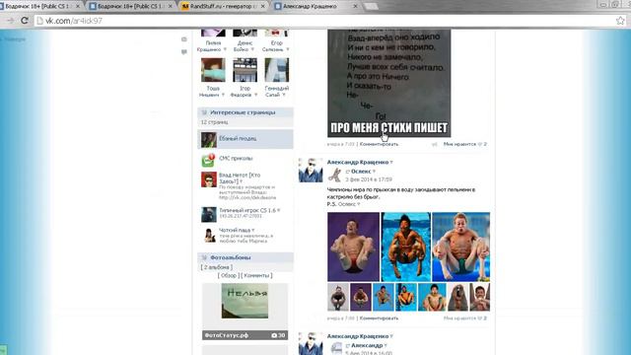Expand arrow beside Чоткий паца

[x=252, y=230]
